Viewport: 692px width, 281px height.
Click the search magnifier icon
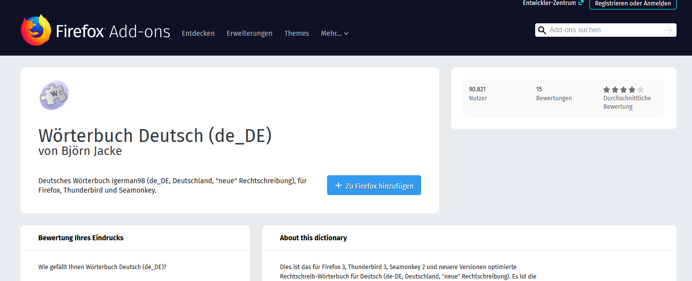(x=542, y=30)
